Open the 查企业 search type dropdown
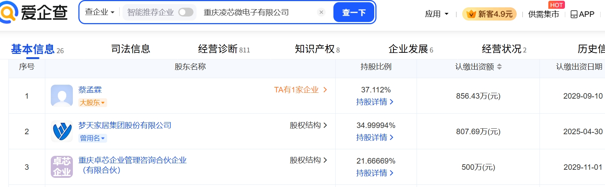This screenshot has height=187, width=605. 99,12
